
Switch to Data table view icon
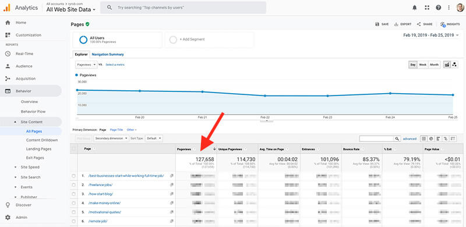[423, 139]
